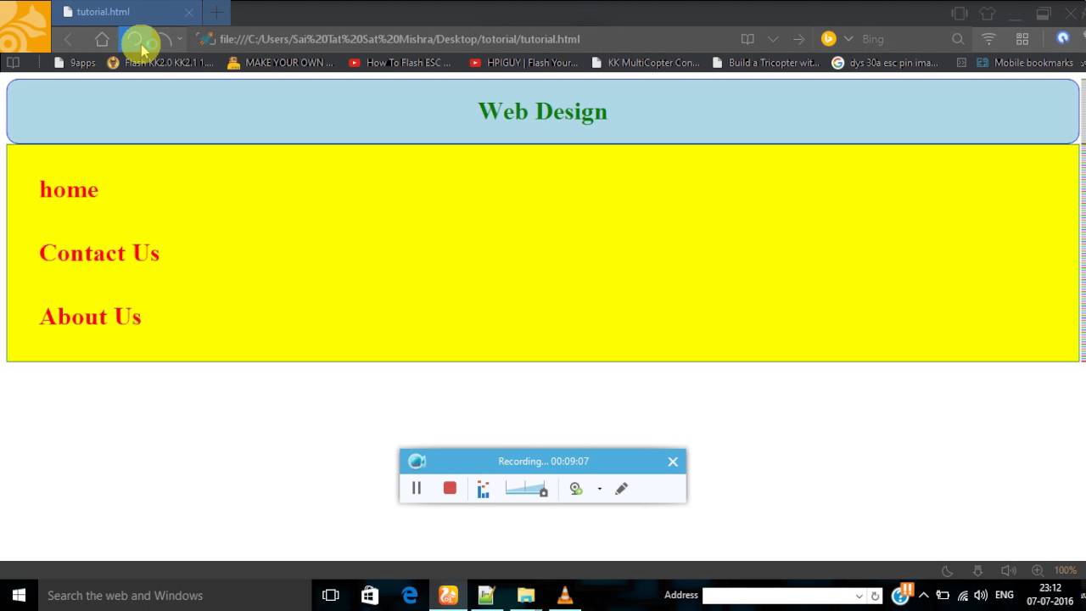Open the Flash KK2.0 bookmark
The width and height of the screenshot is (1086, 611).
[x=161, y=63]
